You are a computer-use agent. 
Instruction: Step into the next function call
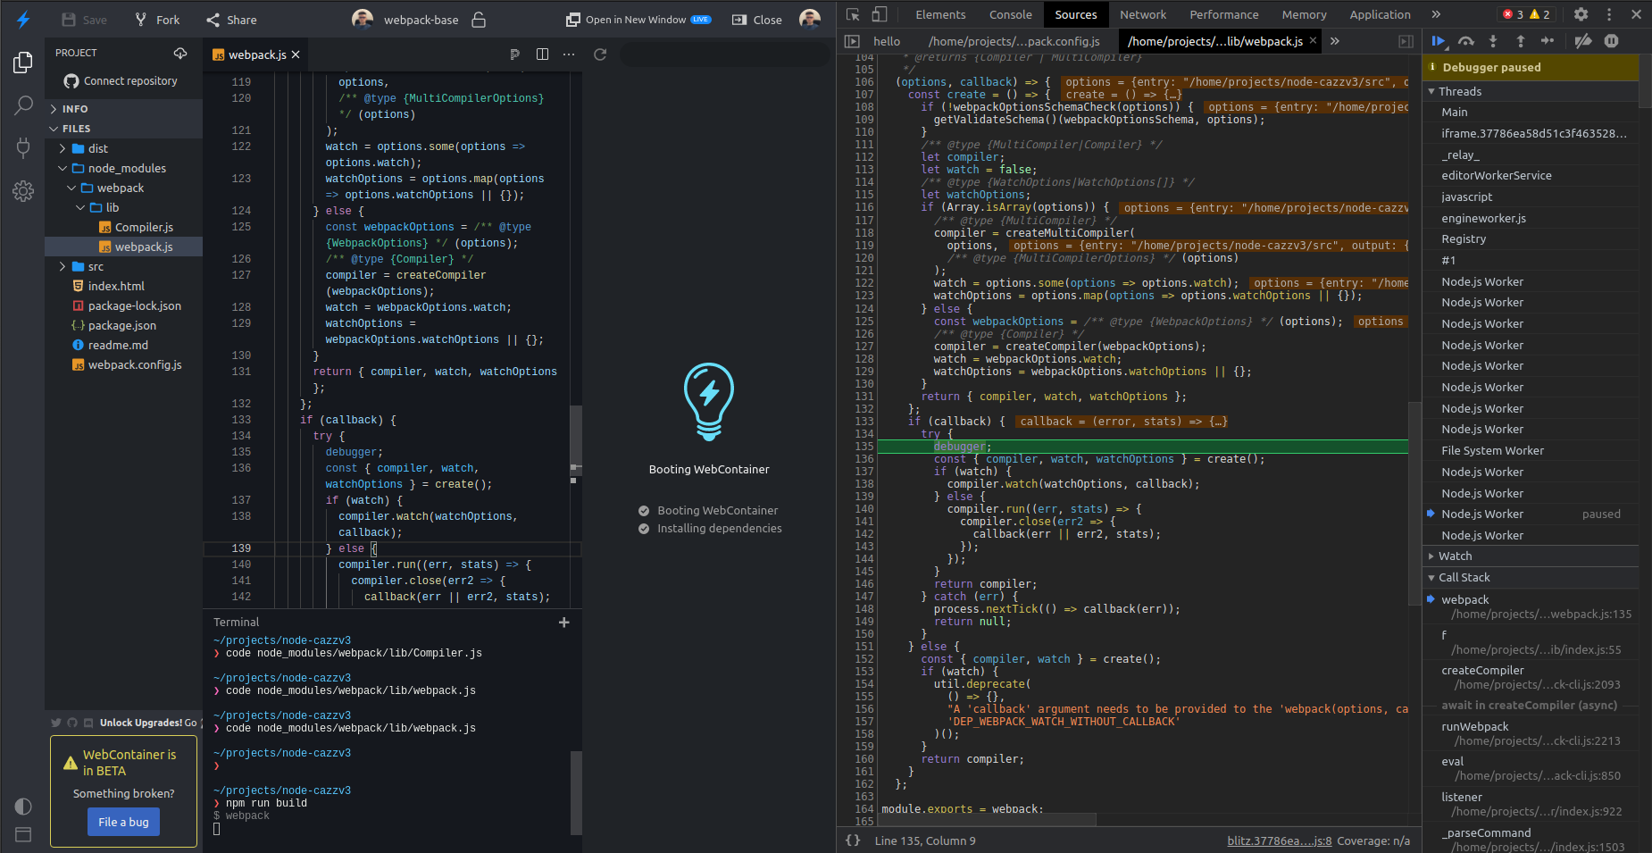(1492, 40)
